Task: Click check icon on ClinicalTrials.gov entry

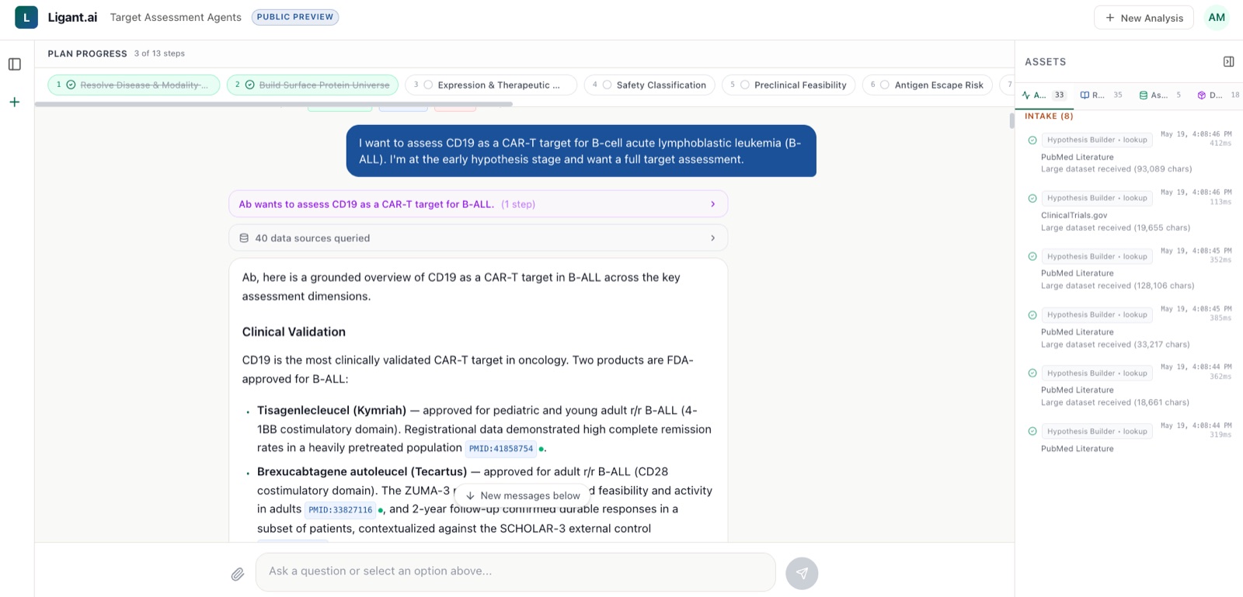Action: point(1032,198)
